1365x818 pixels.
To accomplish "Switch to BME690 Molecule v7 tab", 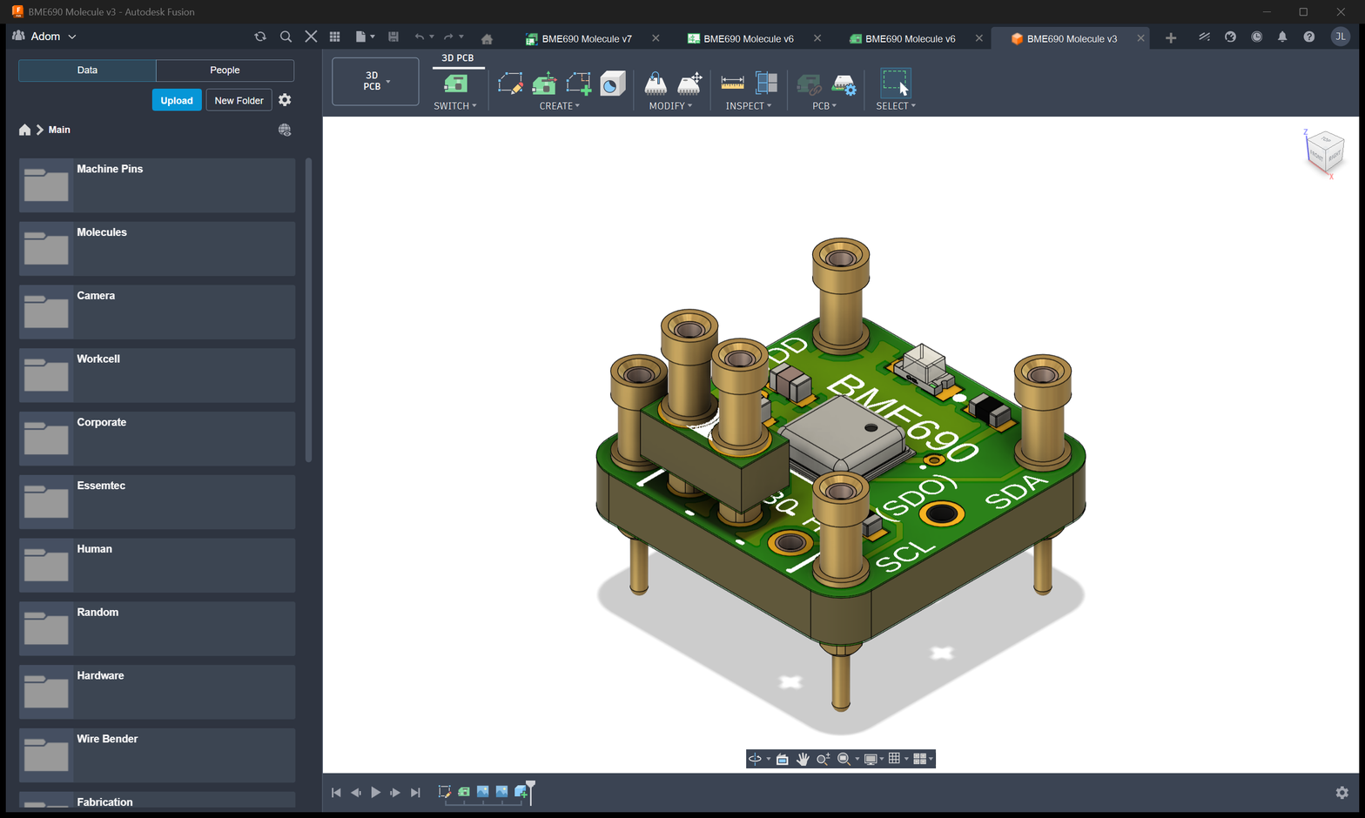I will click(x=586, y=38).
